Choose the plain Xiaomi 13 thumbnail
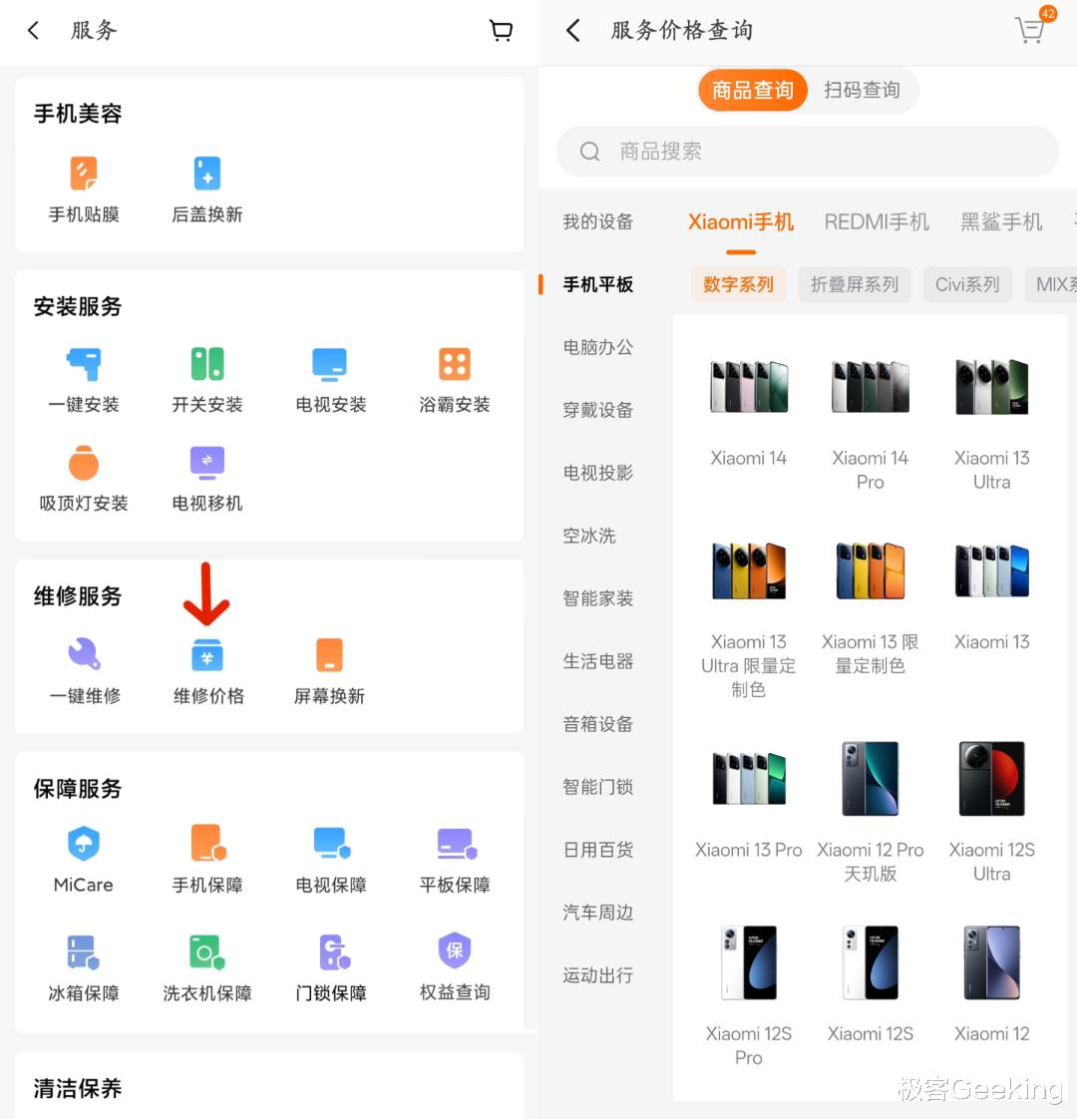 [x=991, y=570]
